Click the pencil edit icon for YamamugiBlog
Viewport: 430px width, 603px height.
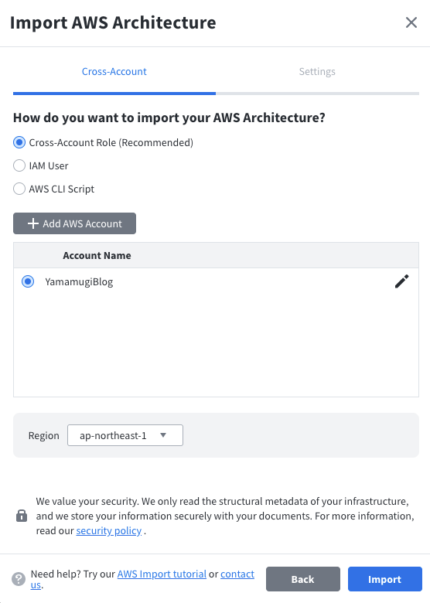pos(401,281)
